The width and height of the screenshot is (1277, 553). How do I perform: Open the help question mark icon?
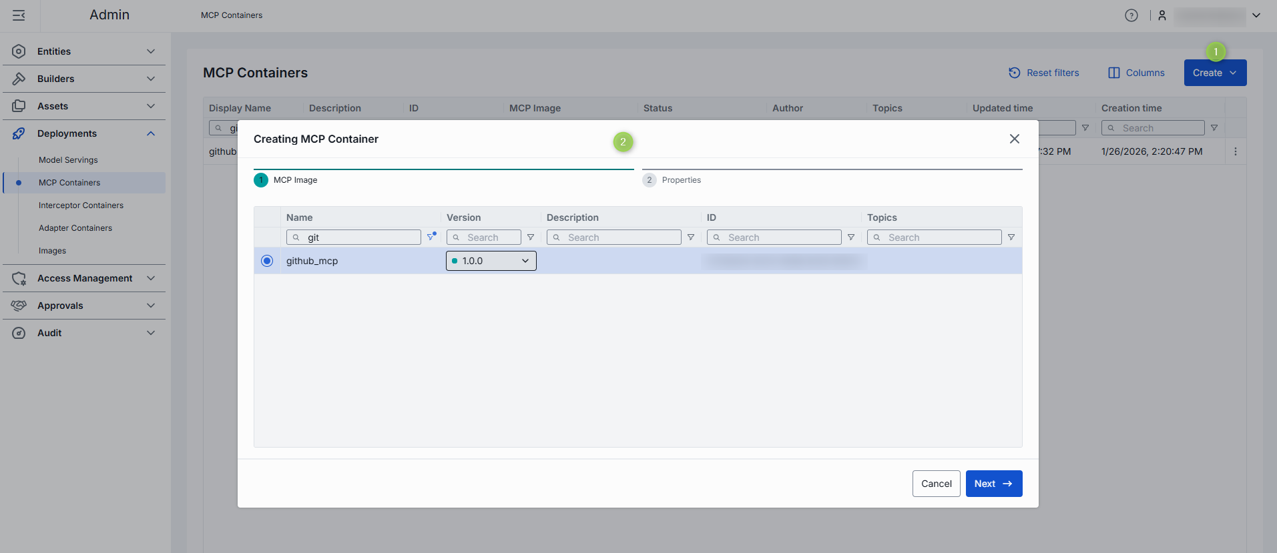click(x=1131, y=15)
